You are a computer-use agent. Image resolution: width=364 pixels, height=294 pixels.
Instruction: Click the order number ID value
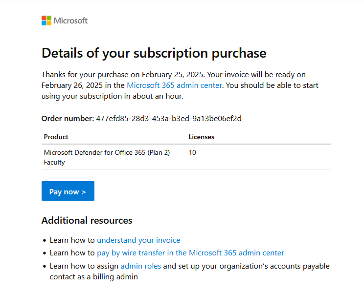[169, 118]
